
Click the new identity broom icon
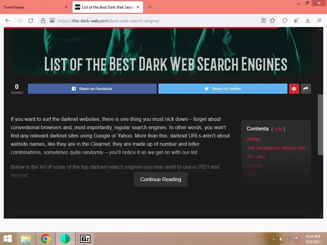(296, 20)
